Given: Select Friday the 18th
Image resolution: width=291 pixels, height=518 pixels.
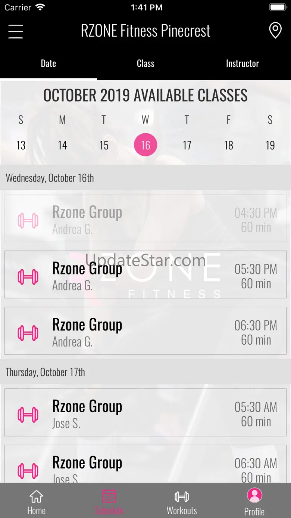Looking at the screenshot, I should 229,145.
